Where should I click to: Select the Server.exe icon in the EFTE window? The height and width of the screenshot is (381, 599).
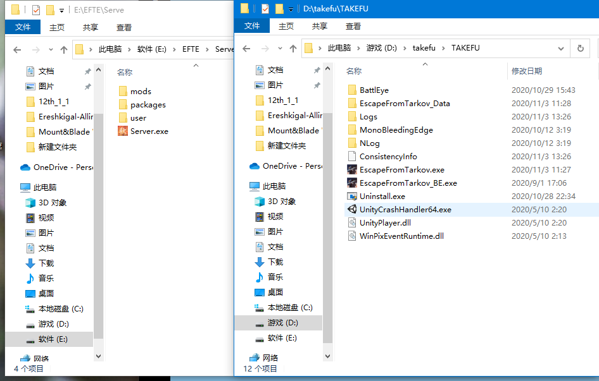point(123,131)
